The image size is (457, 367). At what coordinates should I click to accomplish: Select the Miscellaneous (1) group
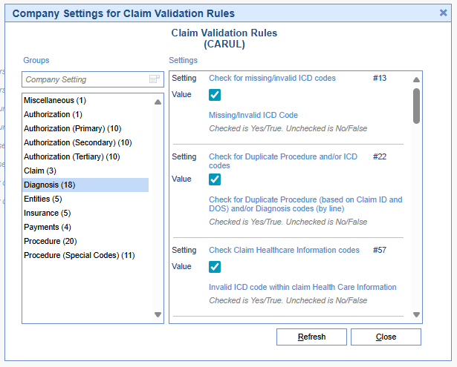click(x=85, y=100)
